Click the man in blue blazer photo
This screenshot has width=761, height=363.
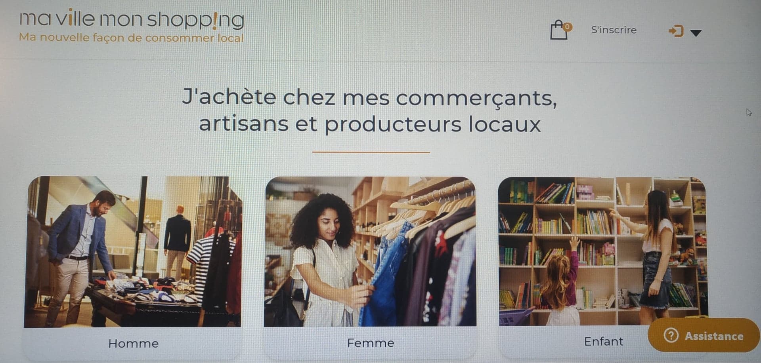point(133,252)
